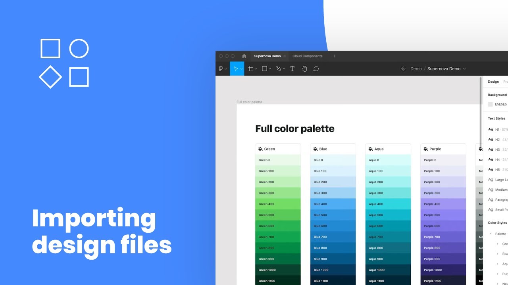The image size is (508, 285).
Task: Expand the Aqua folder under Palette
Action: tap(498, 264)
